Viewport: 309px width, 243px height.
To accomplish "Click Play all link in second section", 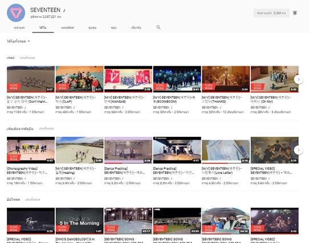I will click(x=46, y=128).
